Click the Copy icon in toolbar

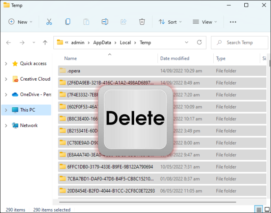point(68,22)
